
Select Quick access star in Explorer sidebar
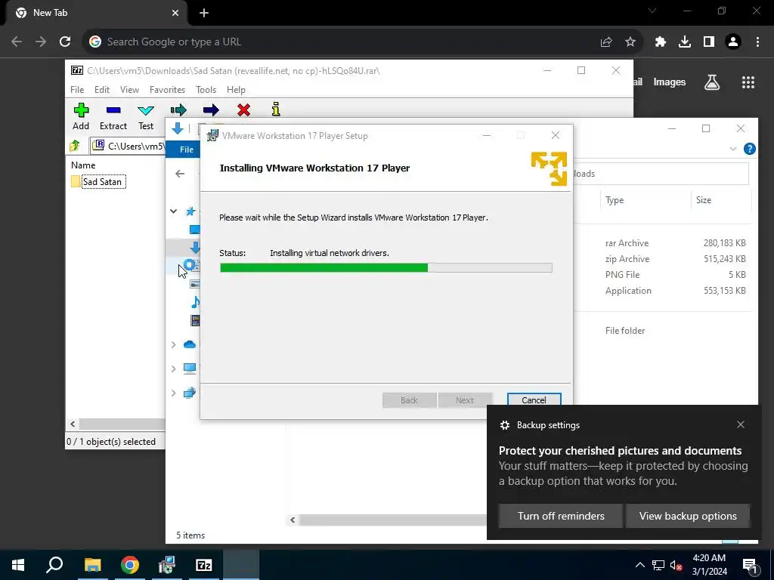(x=190, y=211)
